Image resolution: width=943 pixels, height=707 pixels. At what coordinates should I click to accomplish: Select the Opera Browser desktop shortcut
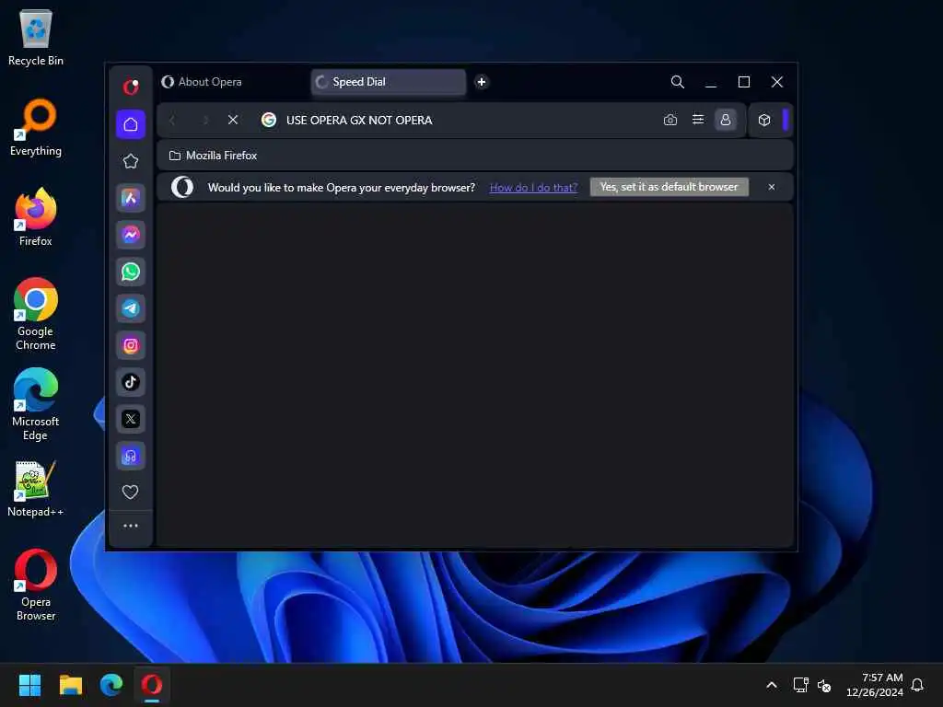coord(36,585)
